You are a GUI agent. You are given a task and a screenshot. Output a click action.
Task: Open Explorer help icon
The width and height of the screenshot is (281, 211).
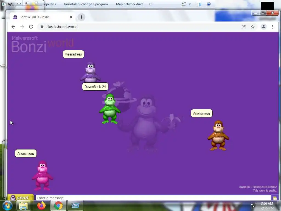(209, 4)
